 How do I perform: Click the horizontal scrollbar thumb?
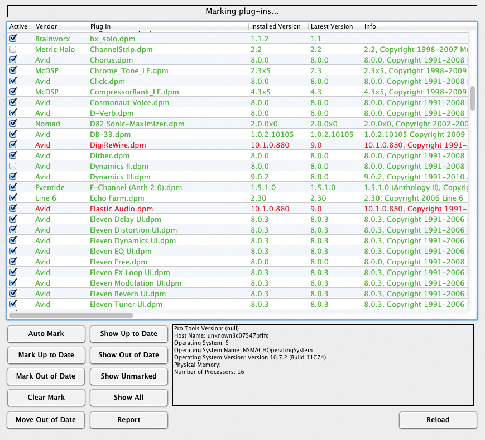click(x=71, y=315)
